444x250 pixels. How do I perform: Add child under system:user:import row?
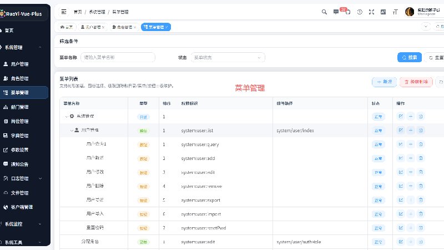click(x=411, y=214)
